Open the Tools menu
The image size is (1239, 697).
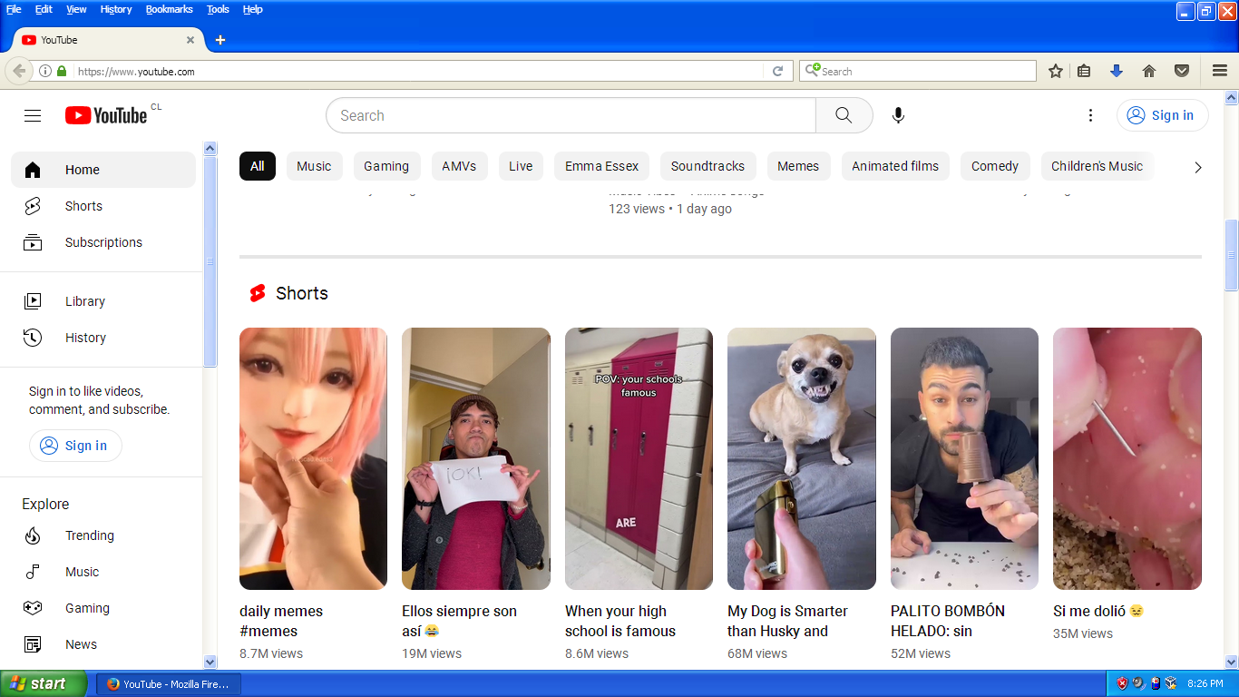pyautogui.click(x=218, y=9)
